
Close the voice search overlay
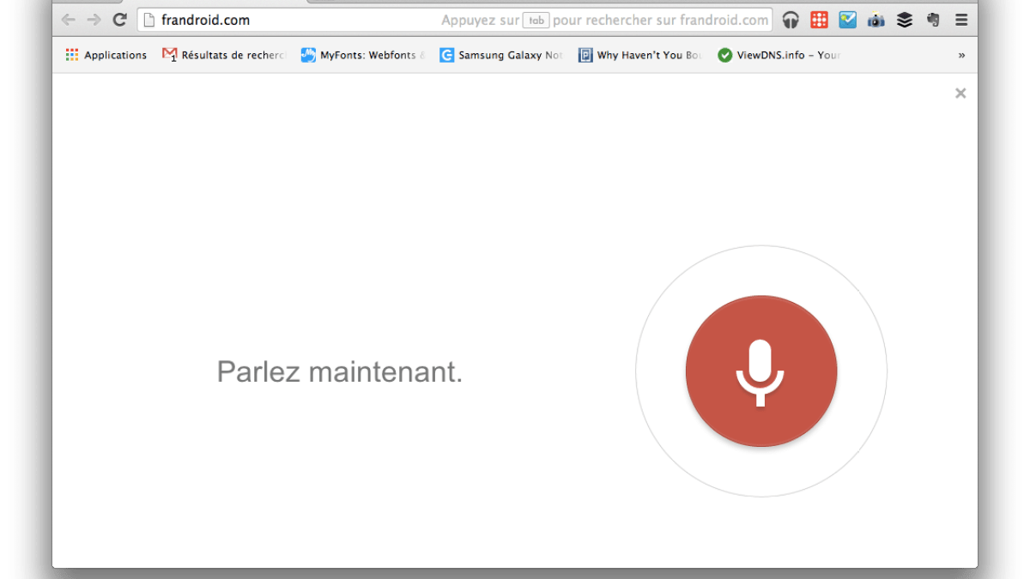pyautogui.click(x=960, y=93)
